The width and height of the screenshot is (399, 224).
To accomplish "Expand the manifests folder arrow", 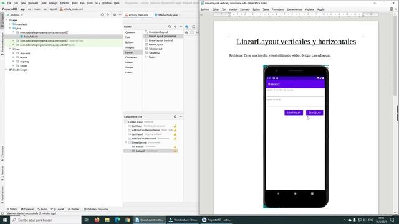I will 10,24.
